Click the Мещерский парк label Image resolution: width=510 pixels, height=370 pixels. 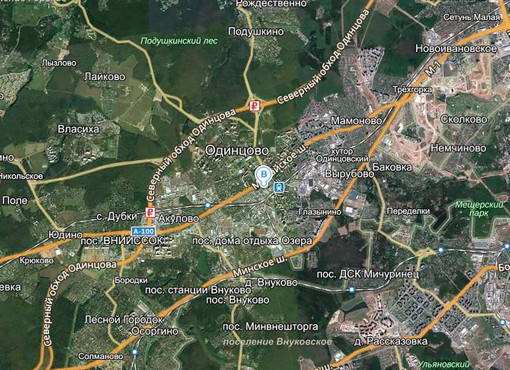click(479, 209)
